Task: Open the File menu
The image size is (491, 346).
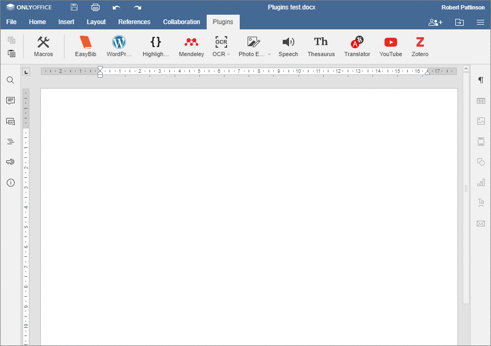Action: pyautogui.click(x=11, y=22)
